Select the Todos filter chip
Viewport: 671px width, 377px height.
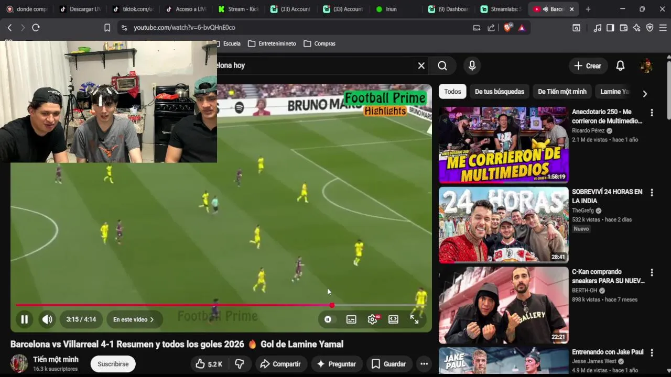pyautogui.click(x=452, y=92)
